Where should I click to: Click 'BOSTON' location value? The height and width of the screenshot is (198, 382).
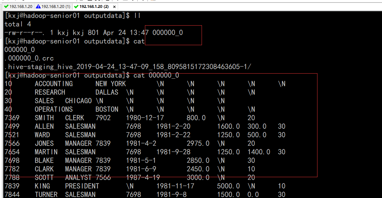pos(107,109)
